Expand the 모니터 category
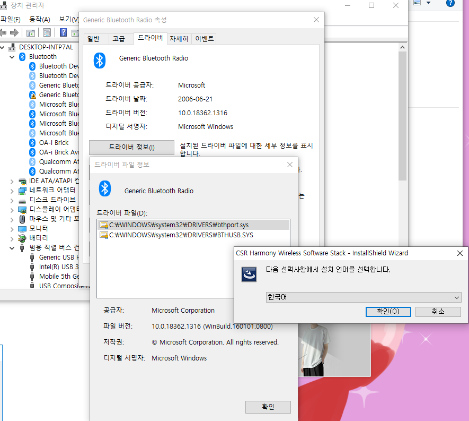 pos(12,229)
